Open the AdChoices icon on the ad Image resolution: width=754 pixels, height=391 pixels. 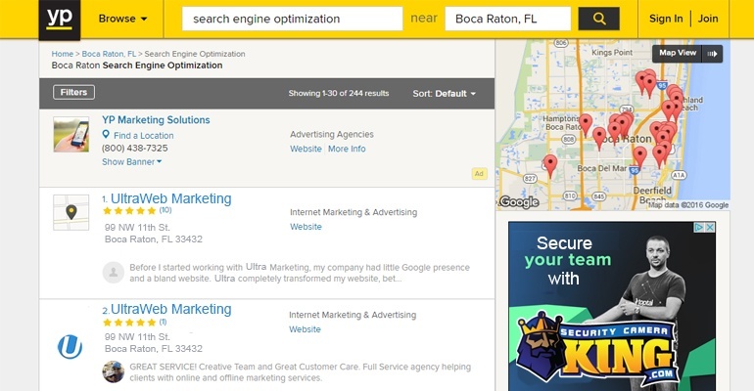point(700,227)
